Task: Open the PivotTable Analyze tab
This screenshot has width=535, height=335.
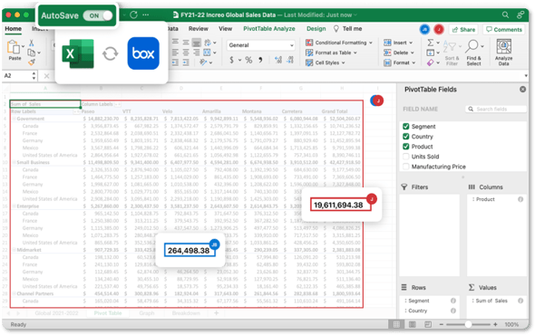Action: click(x=269, y=29)
